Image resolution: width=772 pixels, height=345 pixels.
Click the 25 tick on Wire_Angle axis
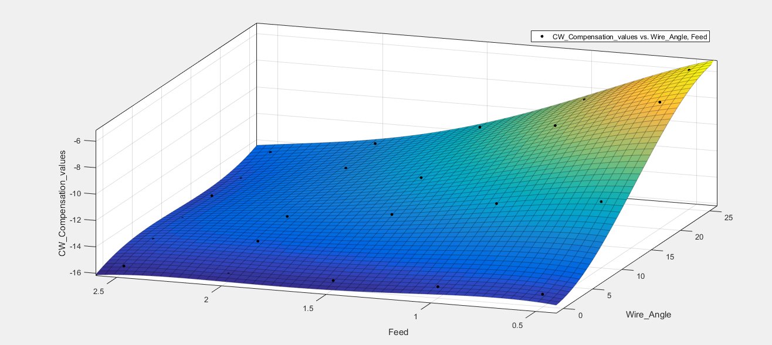pos(729,217)
